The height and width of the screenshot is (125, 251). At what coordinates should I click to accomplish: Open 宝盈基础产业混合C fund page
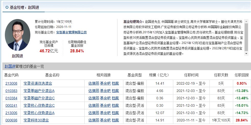39,98
